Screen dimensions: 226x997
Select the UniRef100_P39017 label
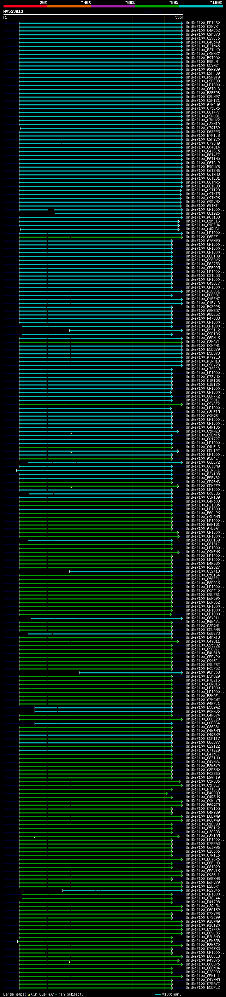(203, 400)
